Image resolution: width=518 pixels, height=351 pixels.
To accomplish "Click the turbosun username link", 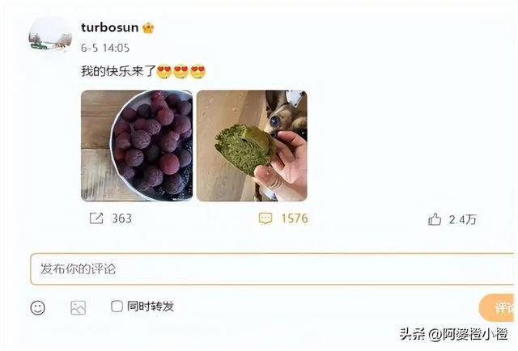I will coord(110,27).
